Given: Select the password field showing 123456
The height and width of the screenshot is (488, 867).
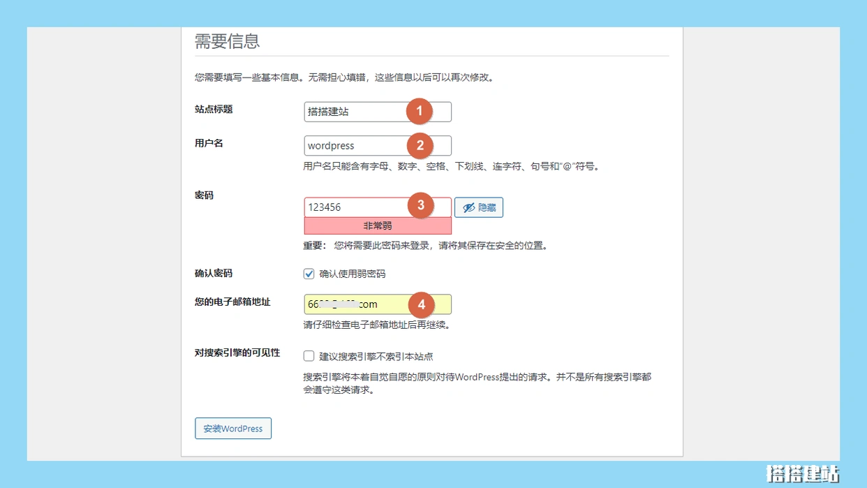Looking at the screenshot, I should (353, 207).
